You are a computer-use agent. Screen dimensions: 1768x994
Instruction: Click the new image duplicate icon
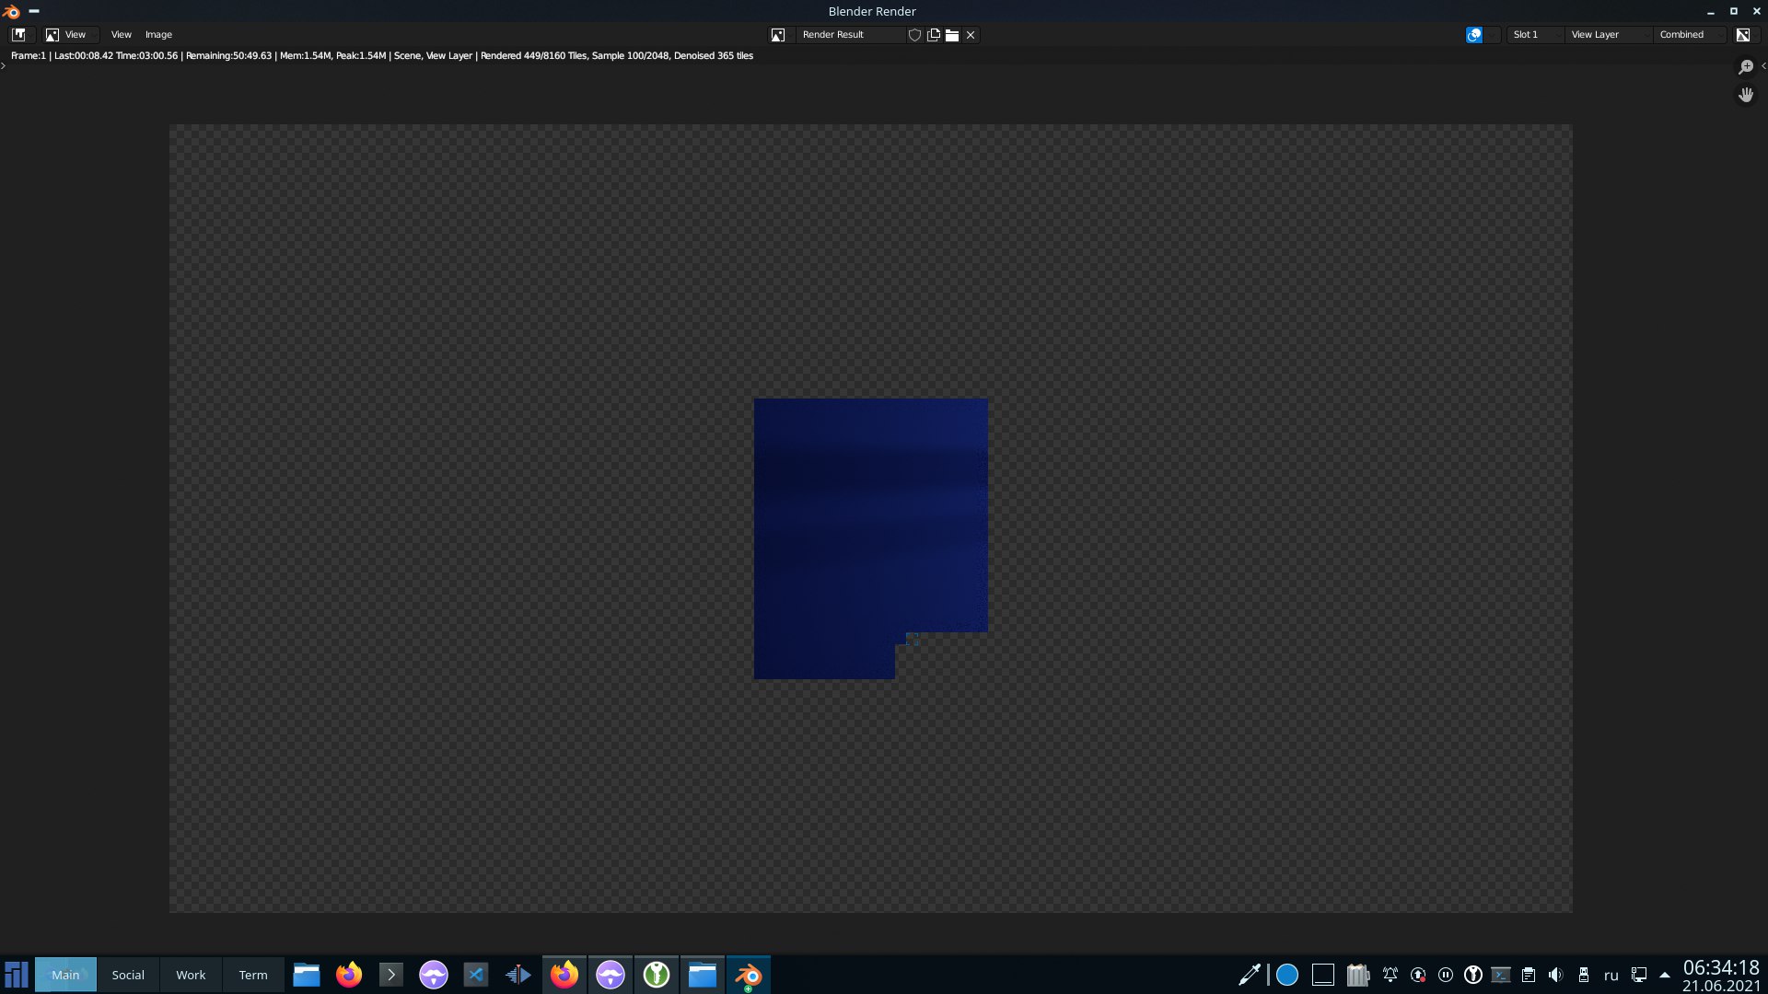click(934, 35)
